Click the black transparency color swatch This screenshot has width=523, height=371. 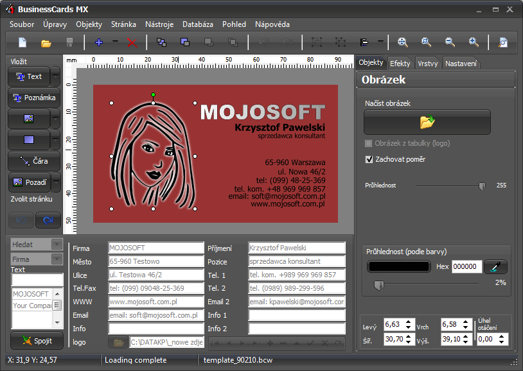[398, 266]
